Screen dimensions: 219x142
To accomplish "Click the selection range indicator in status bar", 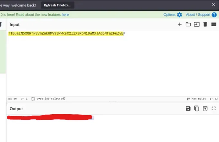I will tap(48, 99).
